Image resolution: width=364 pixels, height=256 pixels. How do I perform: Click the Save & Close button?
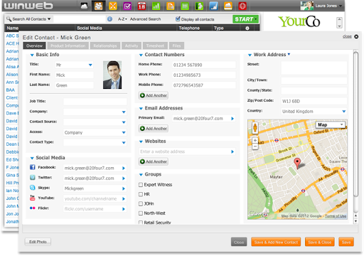pyautogui.click(x=320, y=242)
